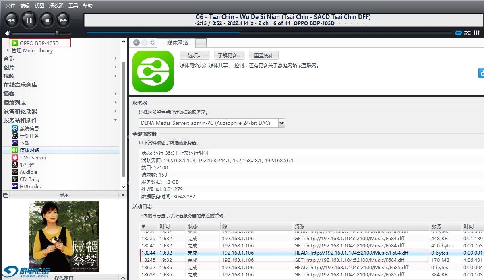Expand the 设备和驱动器 section arrow

116,111
